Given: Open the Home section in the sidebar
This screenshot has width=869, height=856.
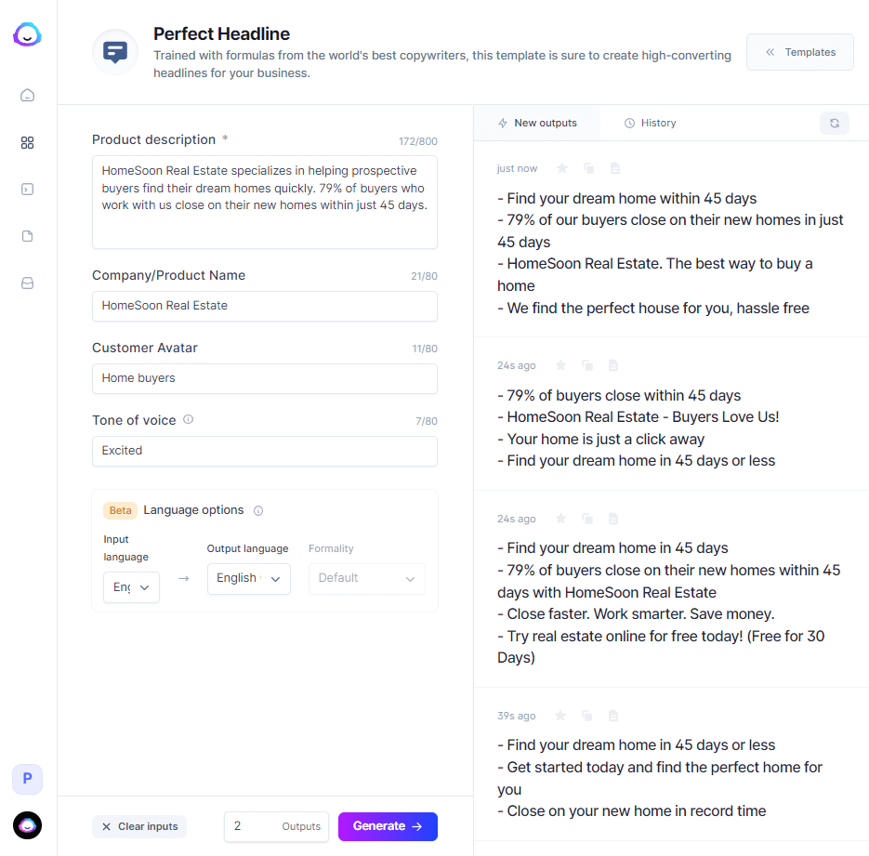Looking at the screenshot, I should click(27, 95).
